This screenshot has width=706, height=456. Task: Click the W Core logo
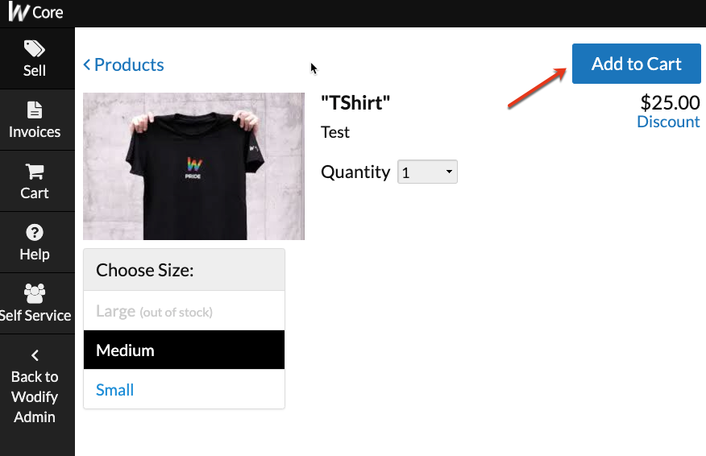[35, 13]
